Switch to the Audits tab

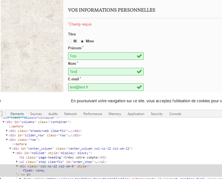click(53, 114)
